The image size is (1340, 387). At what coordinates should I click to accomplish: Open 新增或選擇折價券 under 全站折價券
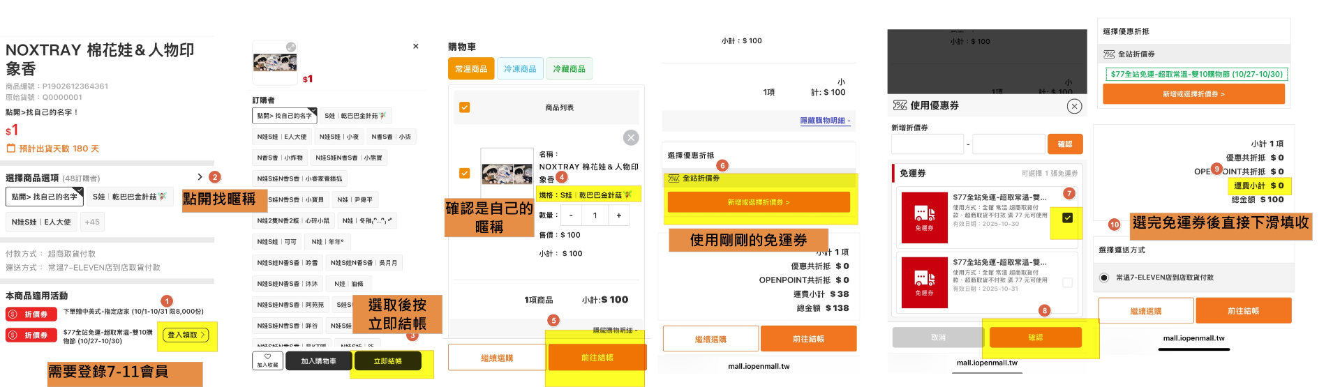(759, 202)
